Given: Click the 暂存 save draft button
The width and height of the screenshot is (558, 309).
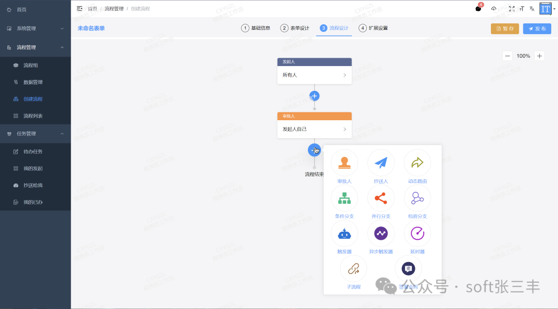Looking at the screenshot, I should pyautogui.click(x=504, y=28).
